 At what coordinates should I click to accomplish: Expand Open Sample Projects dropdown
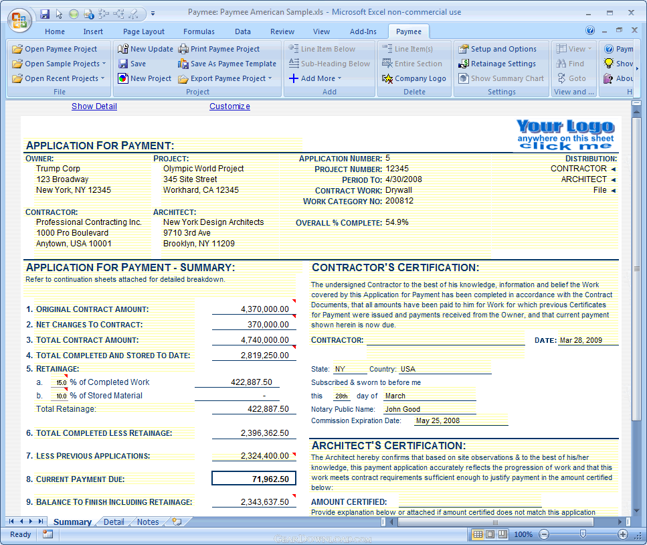(x=104, y=64)
